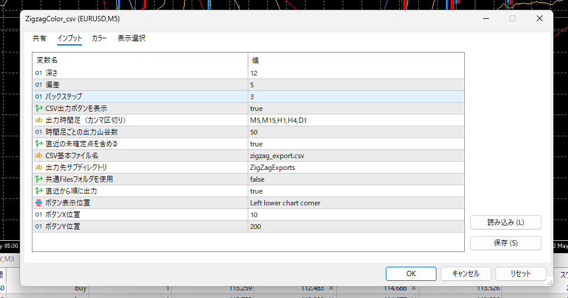Click the boolean icon beside 直近の未確定点を含める
Image resolution: width=568 pixels, height=298 pixels.
pos(39,144)
